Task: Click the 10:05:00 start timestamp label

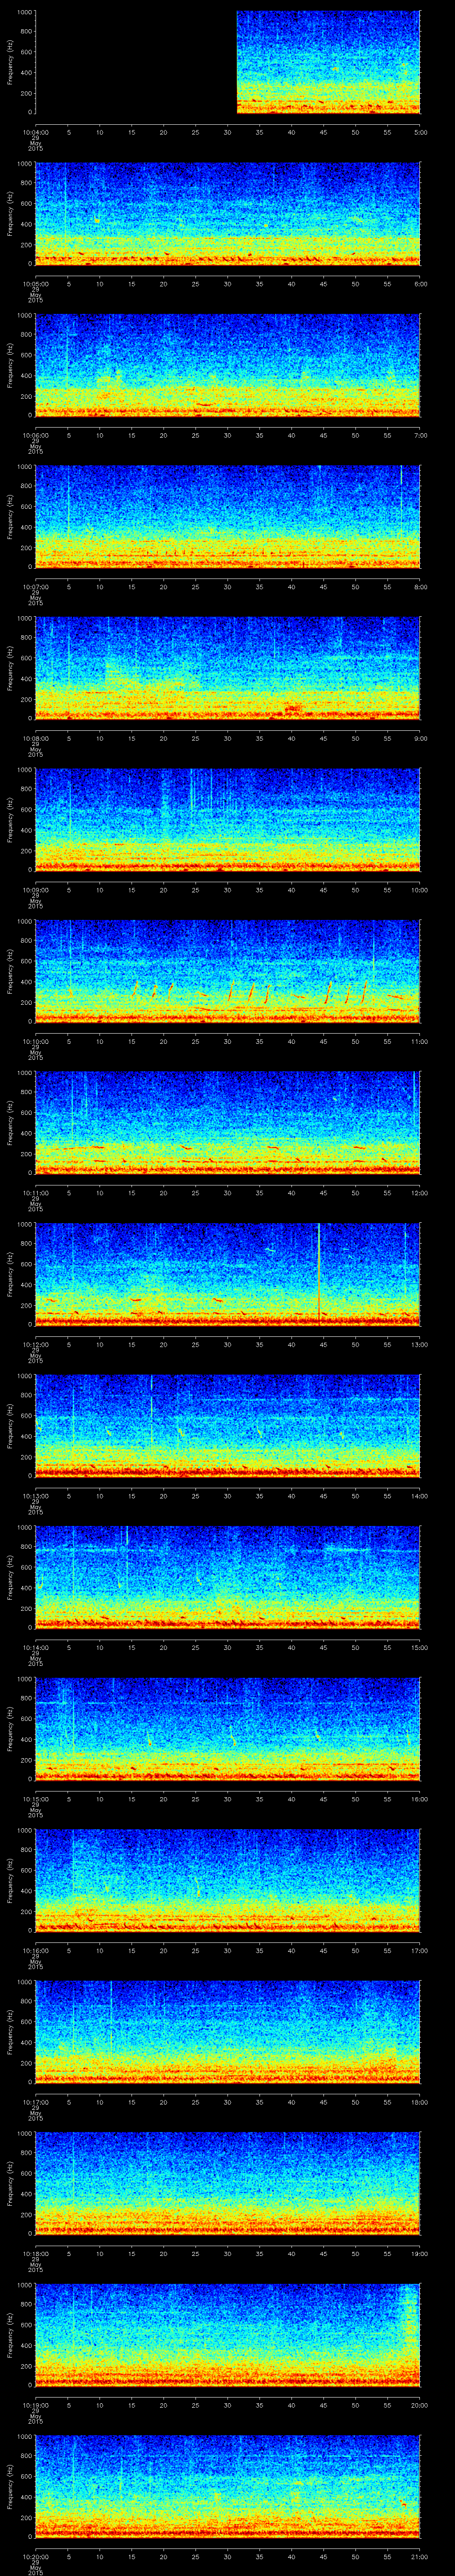Action: coord(35,284)
